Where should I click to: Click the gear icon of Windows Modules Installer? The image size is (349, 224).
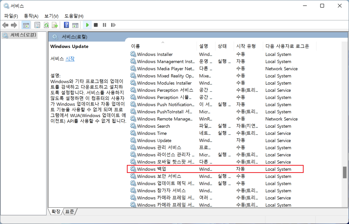(x=133, y=83)
